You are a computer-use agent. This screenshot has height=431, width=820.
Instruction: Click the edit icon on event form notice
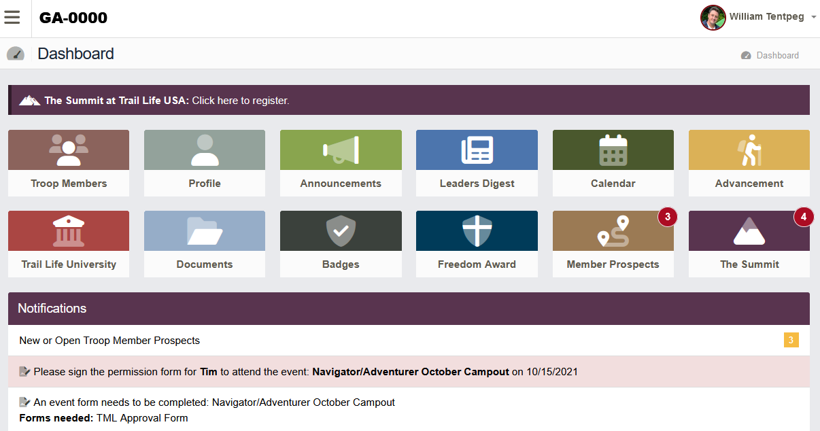pos(25,402)
